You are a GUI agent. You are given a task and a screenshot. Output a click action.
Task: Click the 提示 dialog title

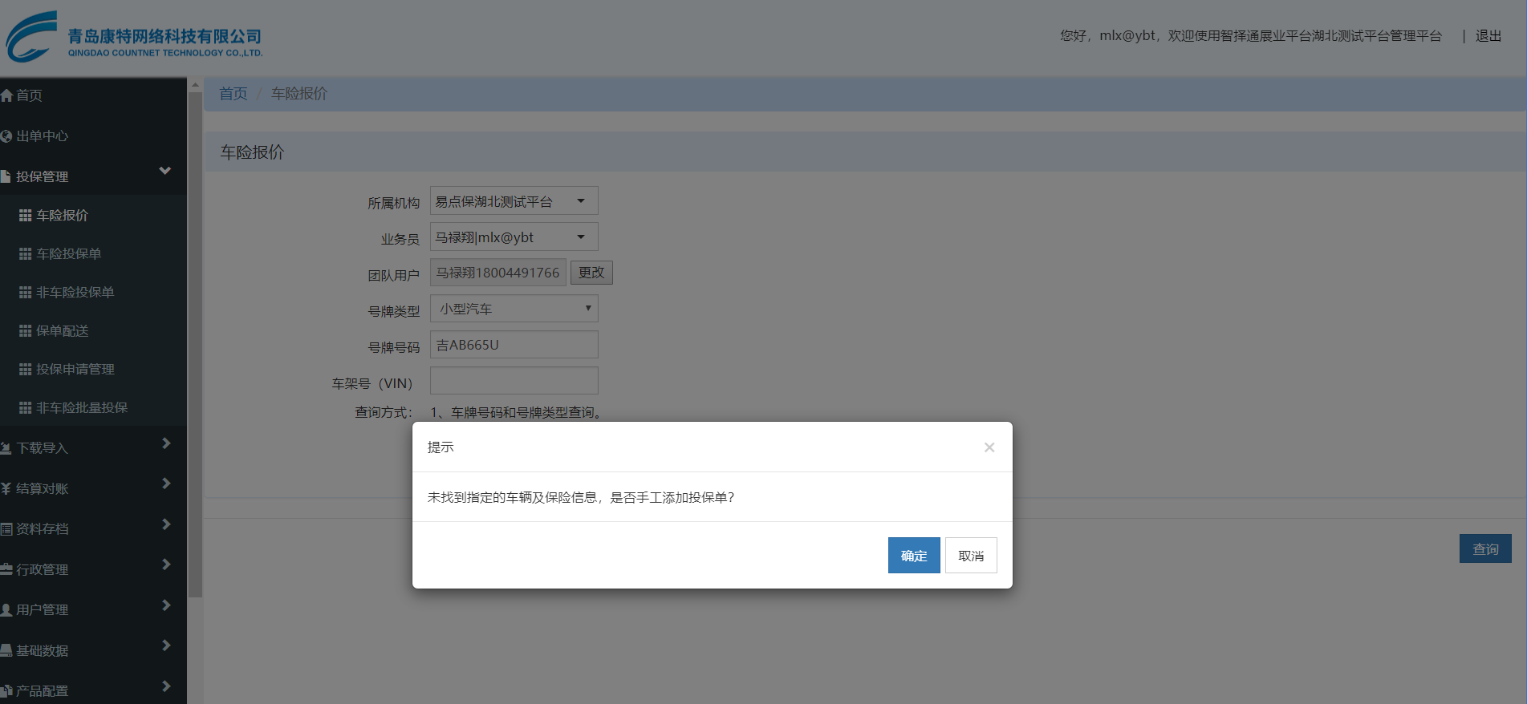tap(441, 447)
